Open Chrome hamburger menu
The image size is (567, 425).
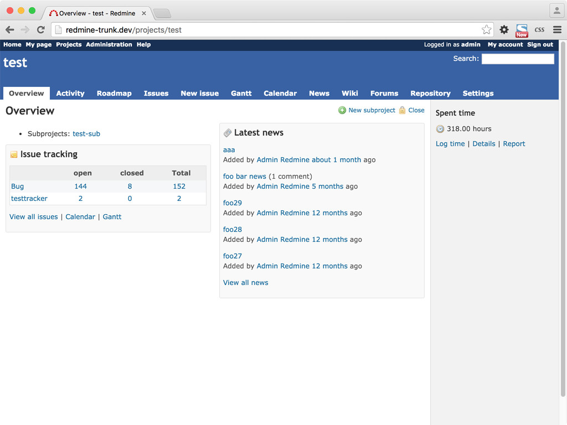click(x=557, y=30)
